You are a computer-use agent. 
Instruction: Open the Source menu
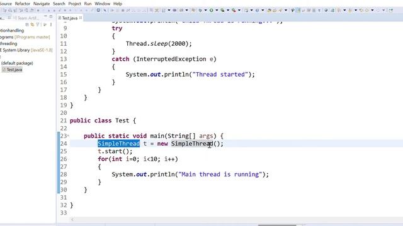point(6,4)
